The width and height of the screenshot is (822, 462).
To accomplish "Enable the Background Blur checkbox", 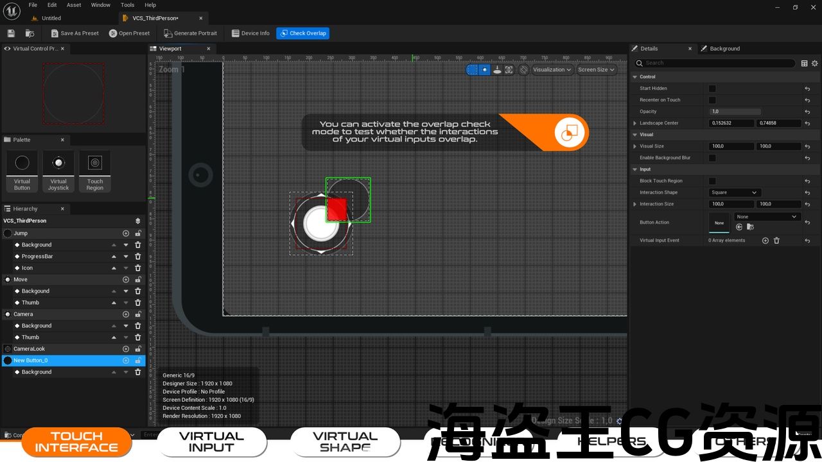I will tap(712, 158).
